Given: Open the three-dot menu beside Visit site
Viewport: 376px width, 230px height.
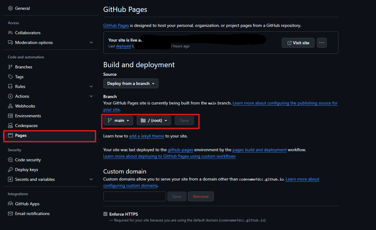Looking at the screenshot, I should pyautogui.click(x=322, y=43).
